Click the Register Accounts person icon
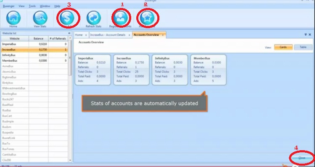This screenshot has width=315, height=167. [121, 18]
